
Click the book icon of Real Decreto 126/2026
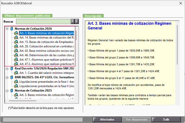click(x=12, y=69)
